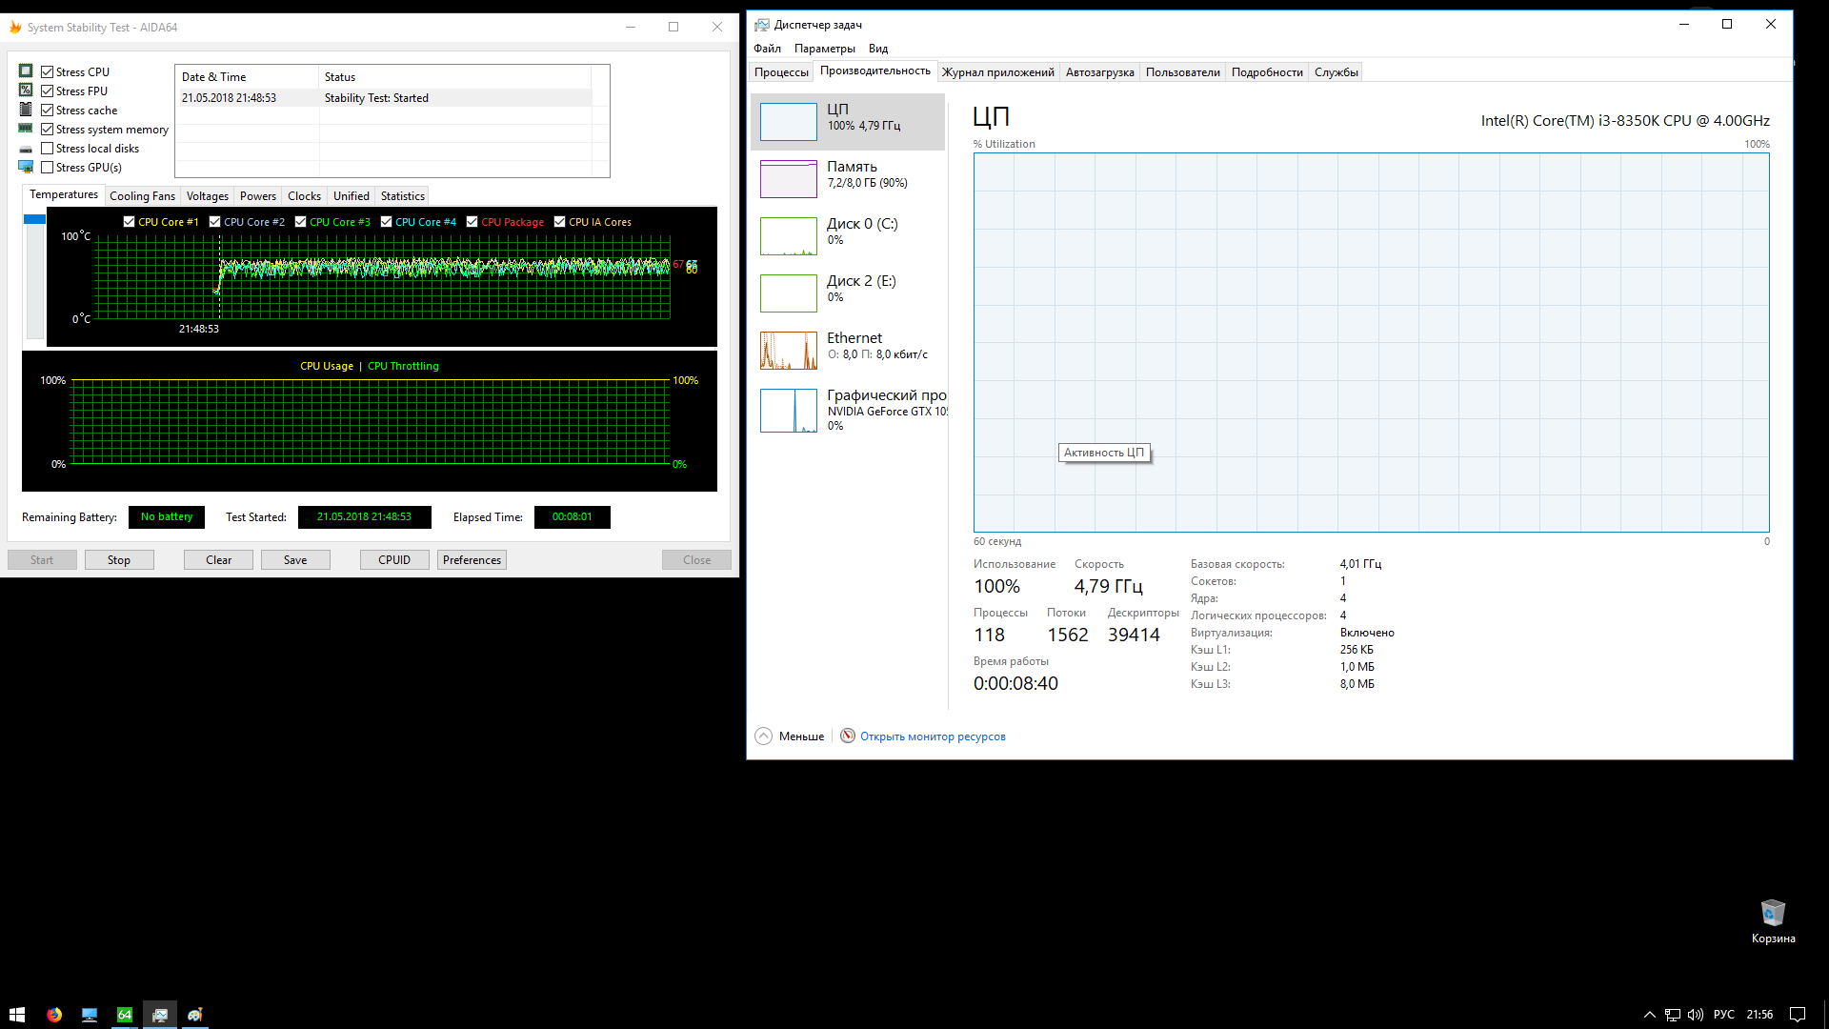The image size is (1829, 1029).
Task: Open the Параметры menu
Action: [x=824, y=49]
